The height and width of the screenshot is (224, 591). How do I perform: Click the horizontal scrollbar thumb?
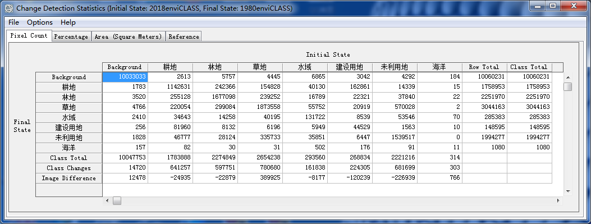pyautogui.click(x=117, y=200)
